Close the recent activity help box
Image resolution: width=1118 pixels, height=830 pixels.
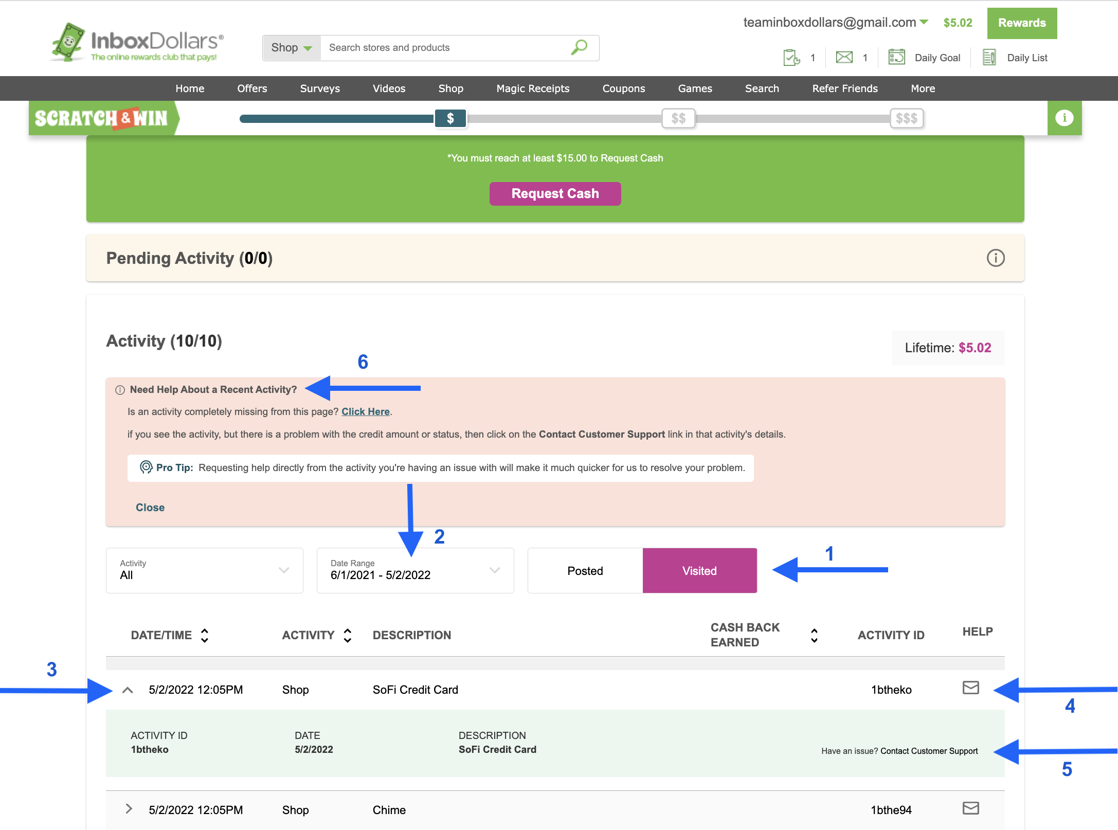pos(150,507)
